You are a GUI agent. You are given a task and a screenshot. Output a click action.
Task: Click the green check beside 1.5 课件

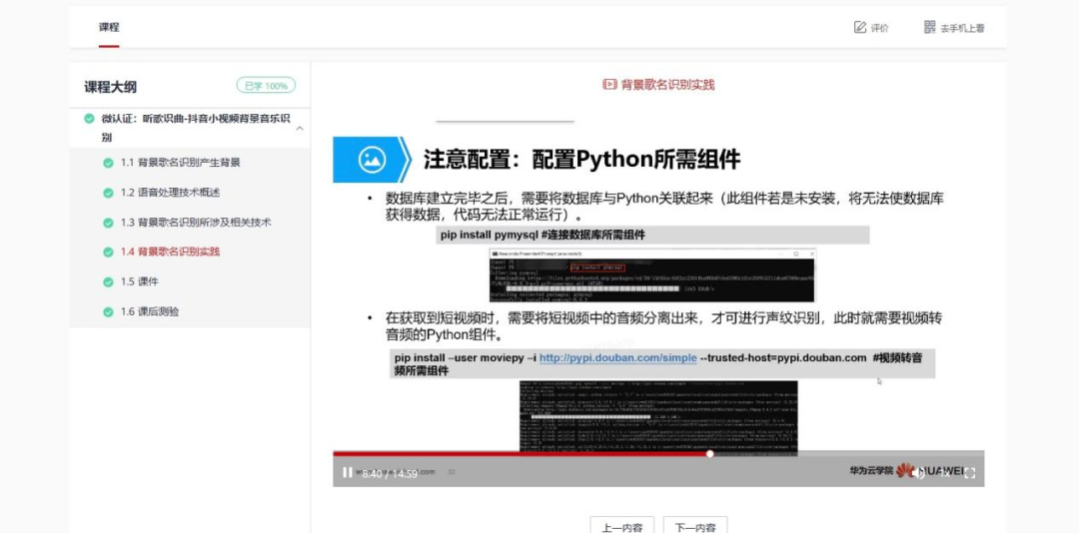pyautogui.click(x=108, y=282)
